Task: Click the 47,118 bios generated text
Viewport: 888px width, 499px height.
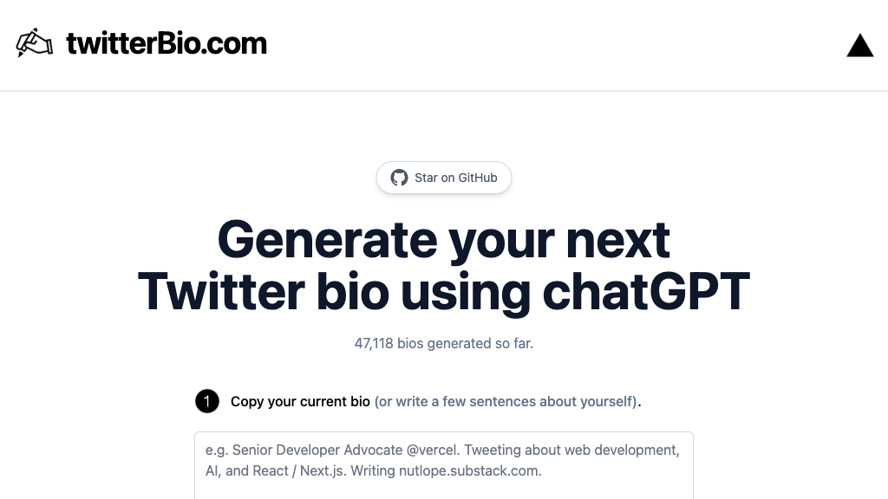Action: (443, 343)
